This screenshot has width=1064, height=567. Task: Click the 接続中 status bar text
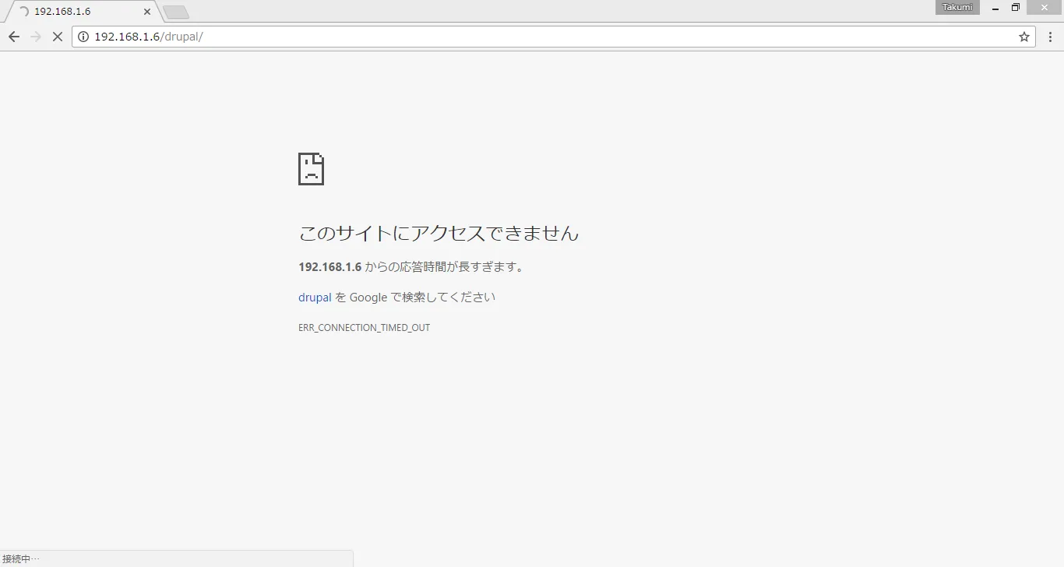pos(21,558)
